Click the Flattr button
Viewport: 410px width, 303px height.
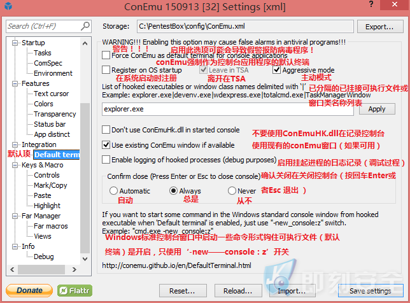tap(74, 290)
